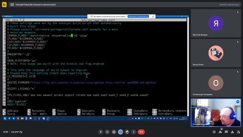Click the highlighted present screen button

(x=120, y=132)
